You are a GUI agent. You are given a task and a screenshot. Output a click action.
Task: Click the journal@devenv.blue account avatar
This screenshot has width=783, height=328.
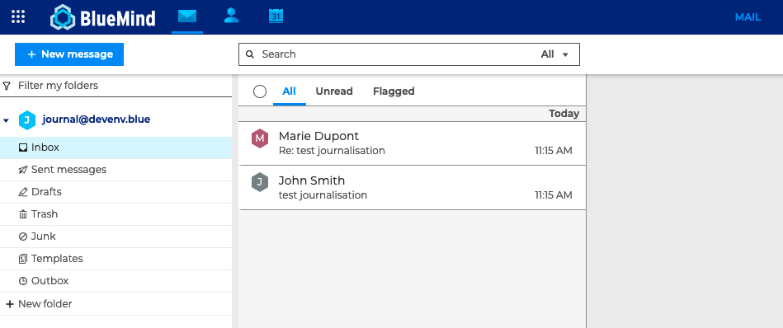[27, 120]
